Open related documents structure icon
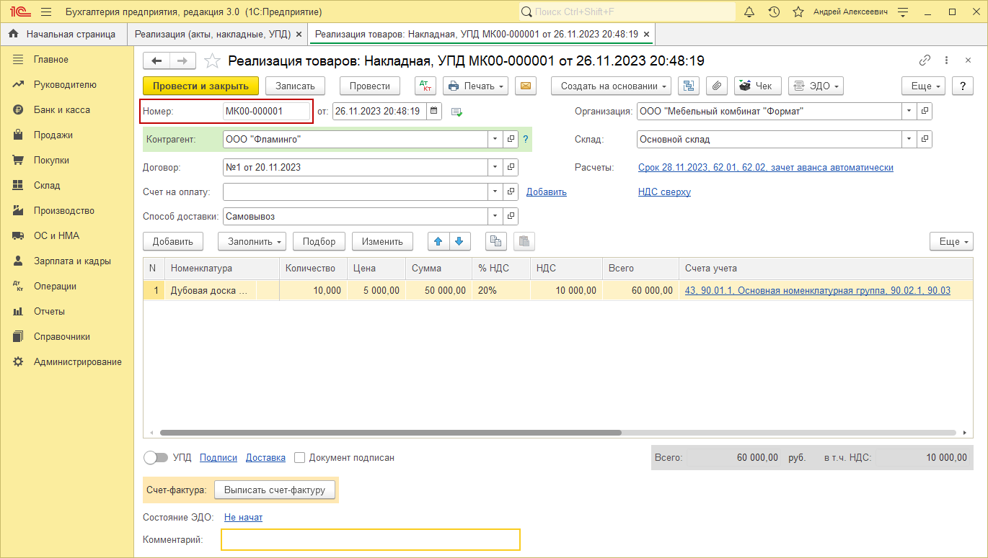 coord(689,86)
